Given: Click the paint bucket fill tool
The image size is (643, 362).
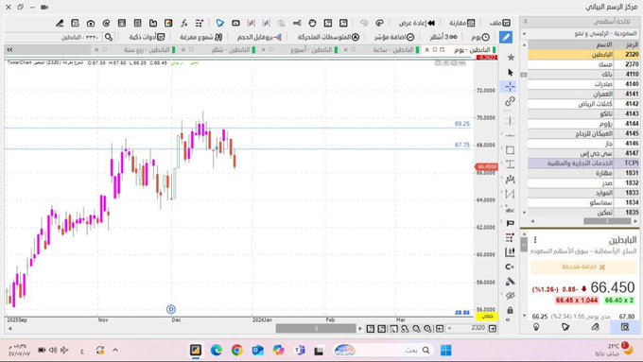Looking at the screenshot, I should click(x=510, y=282).
